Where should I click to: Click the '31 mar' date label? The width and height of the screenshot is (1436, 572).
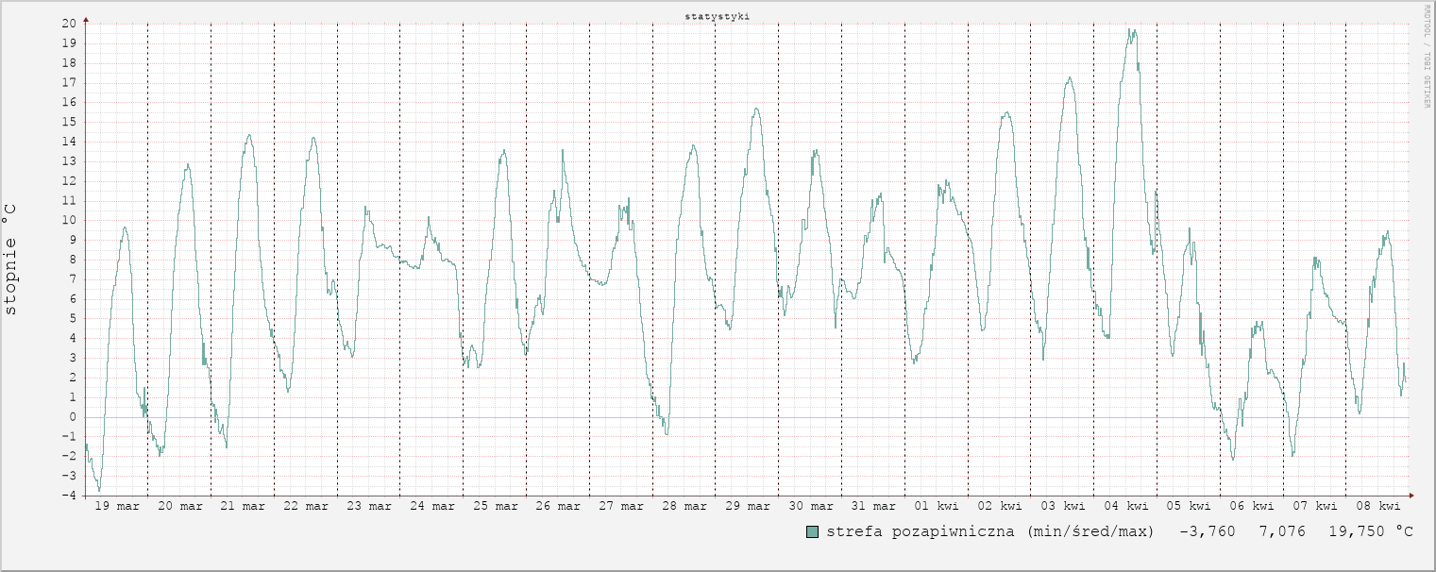pos(873,506)
